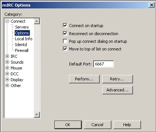The image size is (156, 132).
Task: Open Local Info settings
Action: click(x=24, y=39)
